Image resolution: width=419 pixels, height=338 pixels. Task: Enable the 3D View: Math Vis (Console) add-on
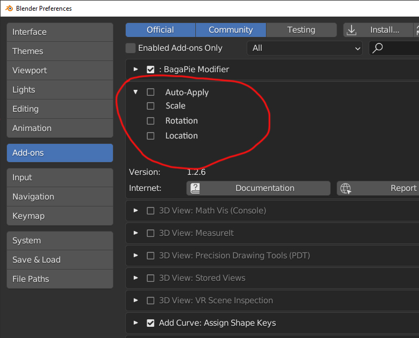tap(150, 211)
